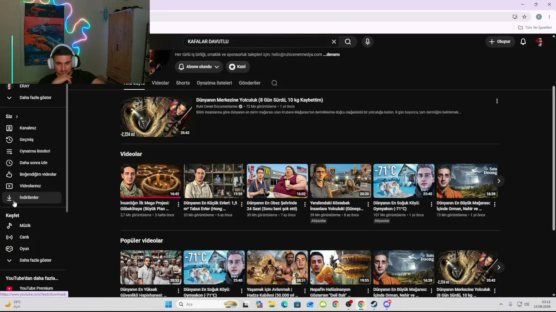556x312 pixels.
Task: Click the Oluştur create button
Action: pyautogui.click(x=500, y=42)
